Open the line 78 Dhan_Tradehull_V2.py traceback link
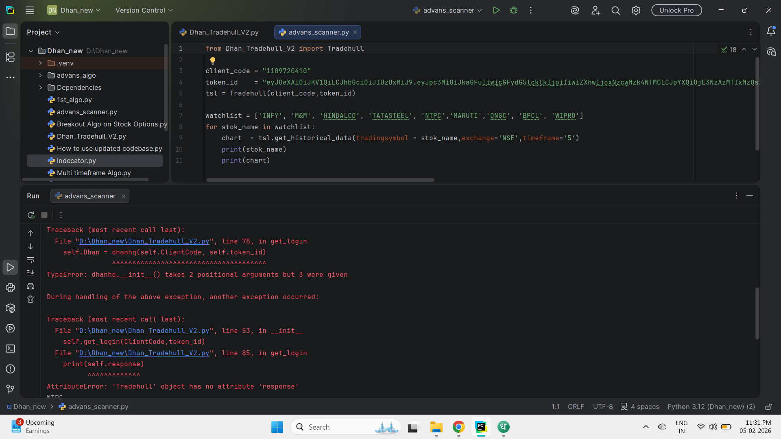This screenshot has height=439, width=781. coord(144,241)
